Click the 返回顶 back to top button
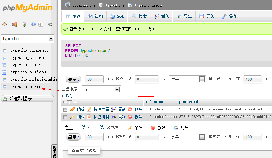Viewport: 272px width, 158px height. (54, 151)
